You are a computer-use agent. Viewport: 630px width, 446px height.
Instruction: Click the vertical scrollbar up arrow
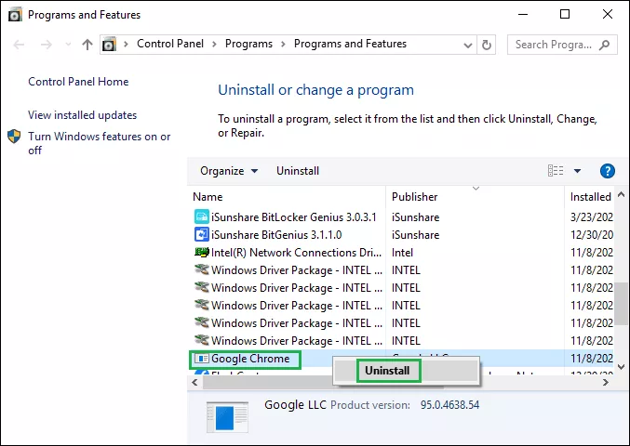click(621, 194)
